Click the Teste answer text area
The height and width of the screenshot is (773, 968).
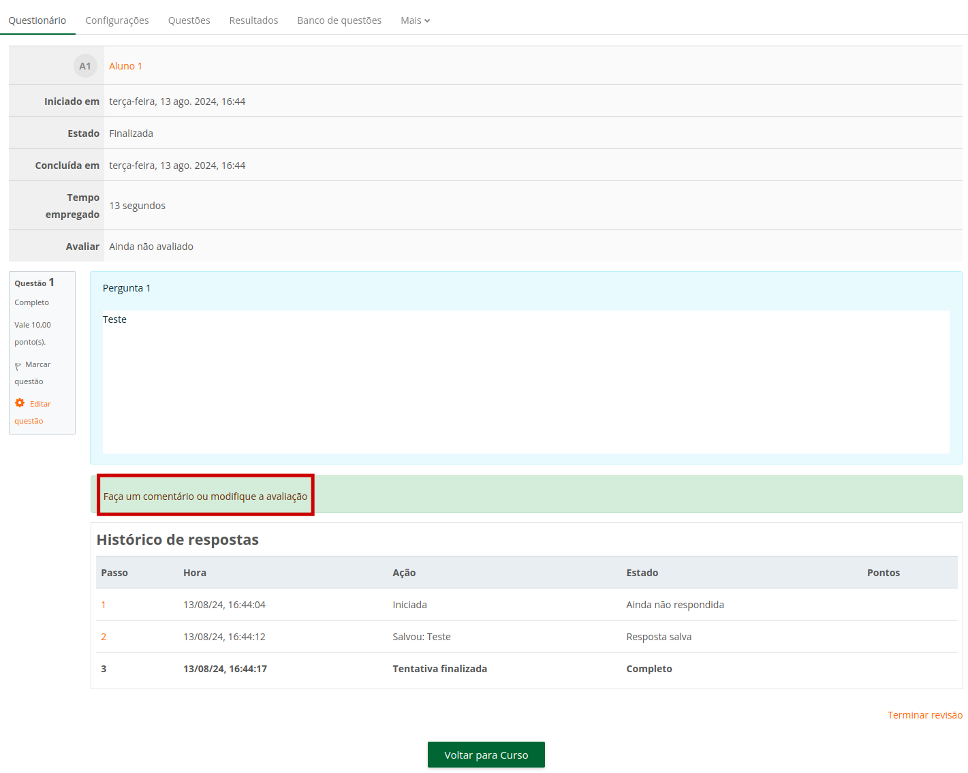pyautogui.click(x=525, y=381)
